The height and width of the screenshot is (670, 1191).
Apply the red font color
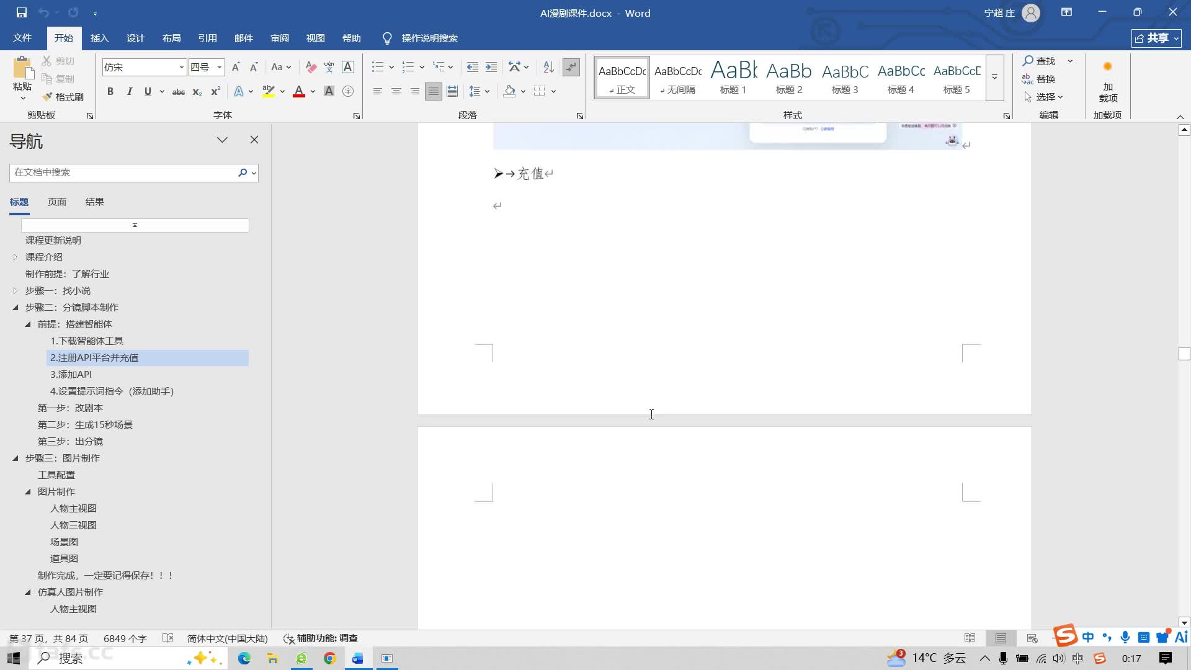299,91
